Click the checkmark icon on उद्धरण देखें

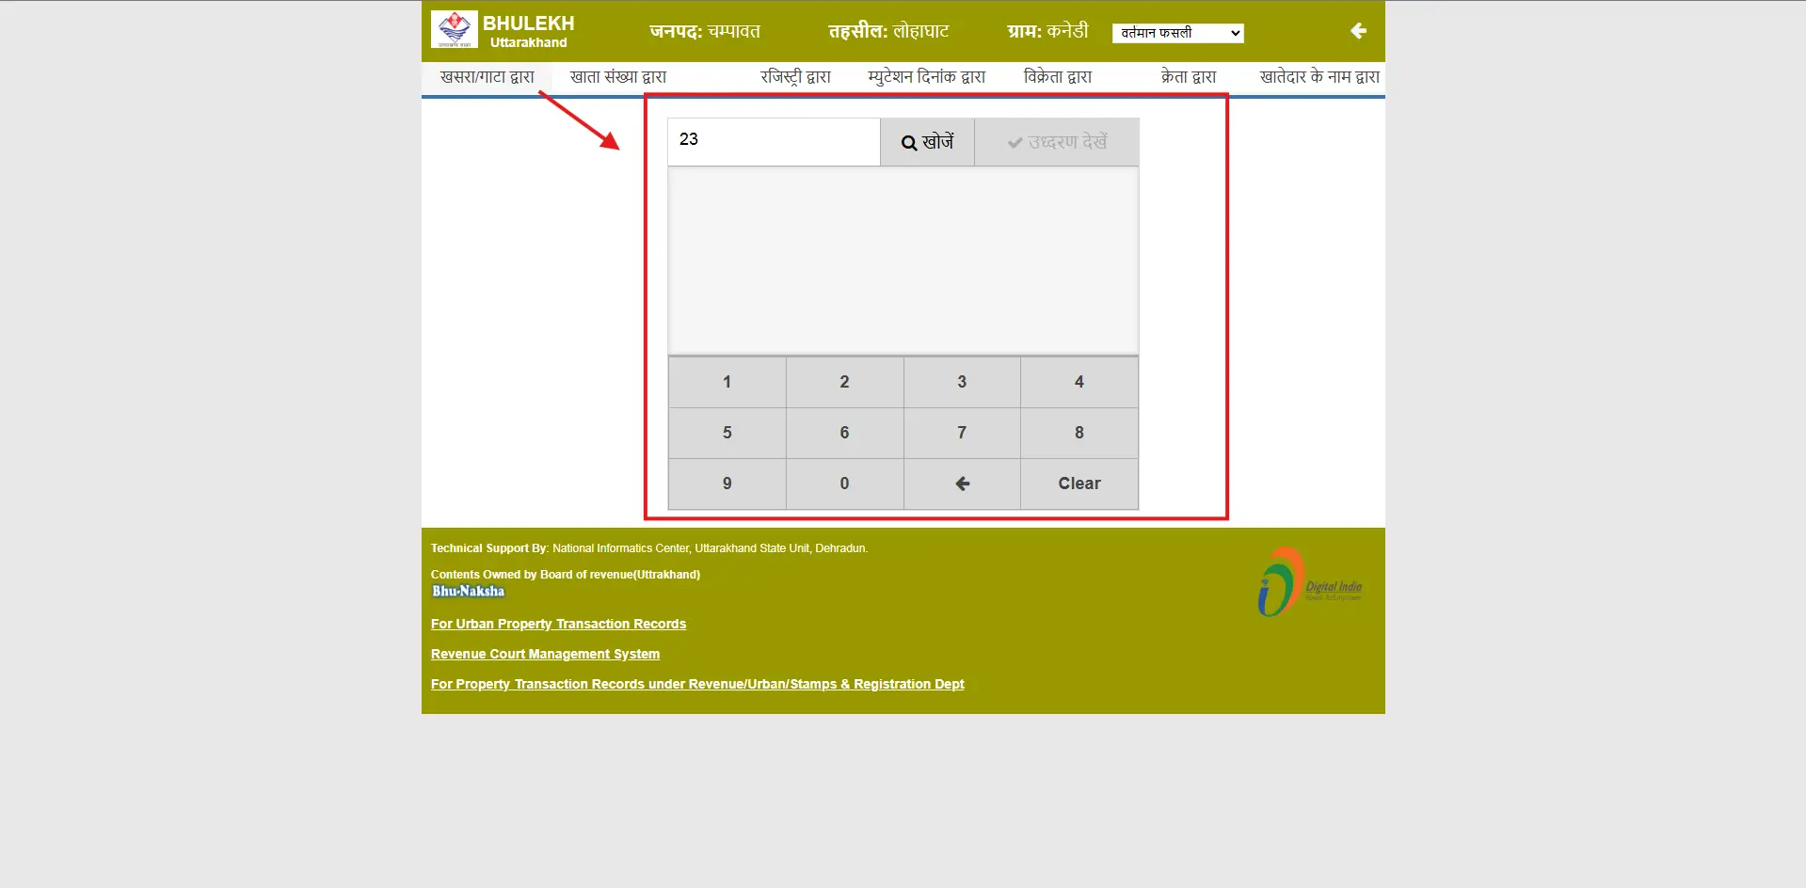click(1014, 142)
